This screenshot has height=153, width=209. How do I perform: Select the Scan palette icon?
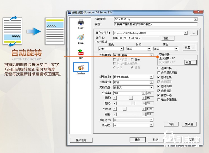[x=81, y=37]
